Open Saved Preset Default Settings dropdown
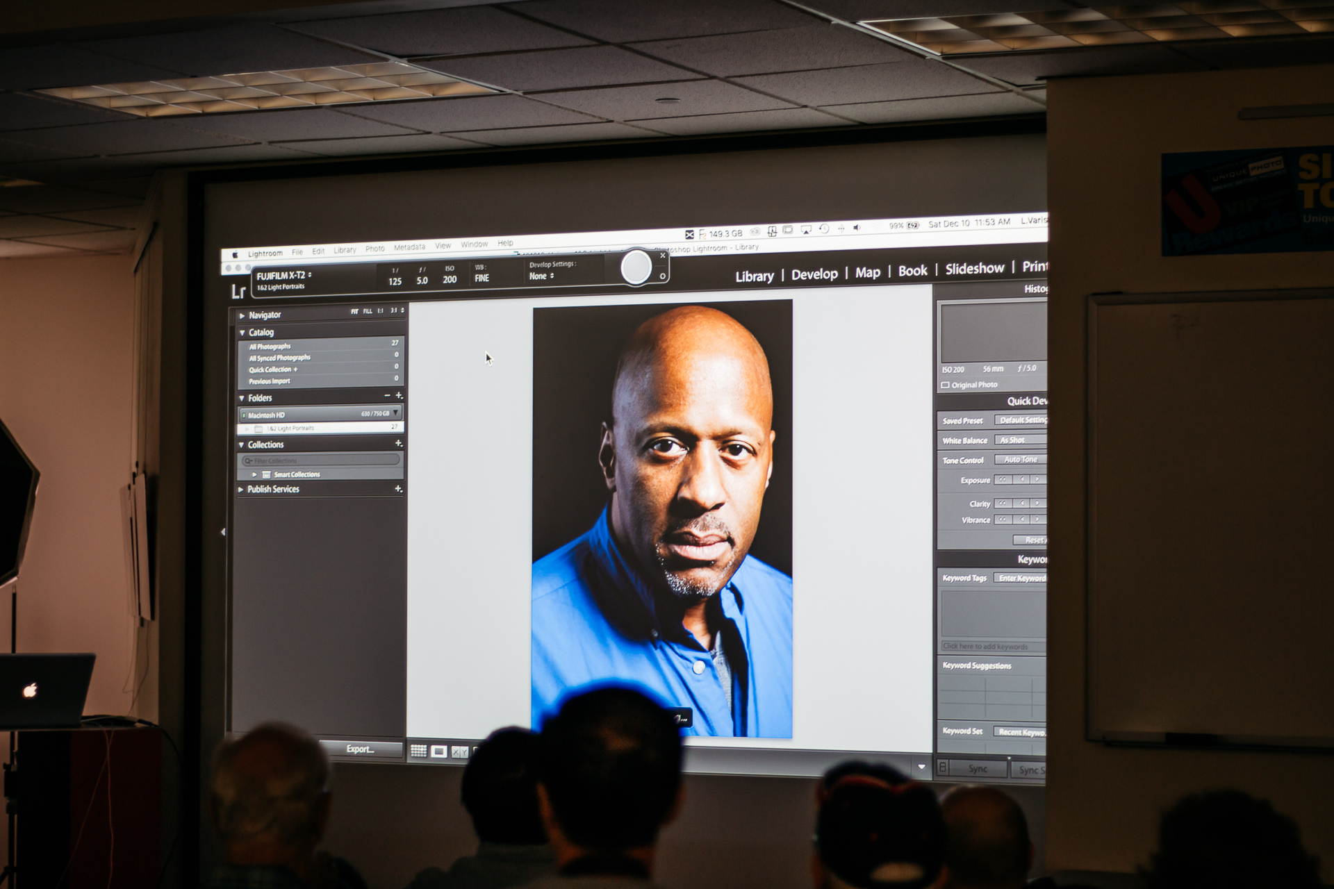 coord(1021,419)
